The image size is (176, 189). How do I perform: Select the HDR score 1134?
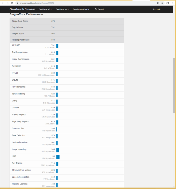click(x=53, y=156)
